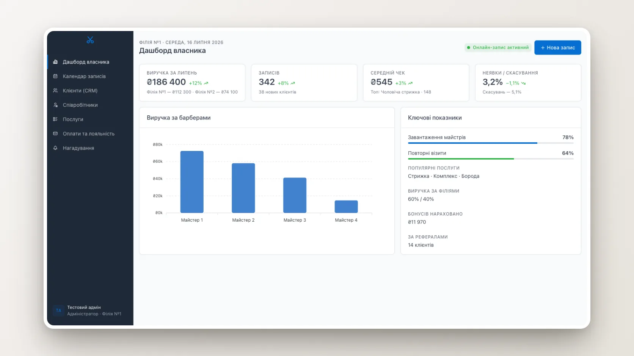Screen dimensions: 634x356
Task: Click the ₴80k axis label
Action: click(158, 145)
